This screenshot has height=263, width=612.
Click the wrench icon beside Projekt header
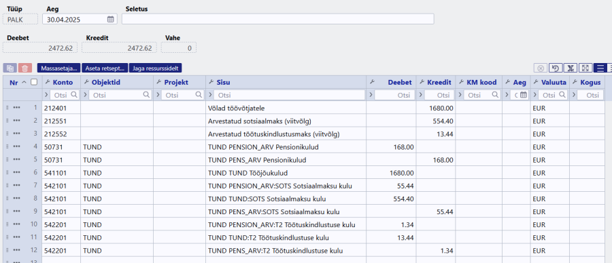(159, 82)
